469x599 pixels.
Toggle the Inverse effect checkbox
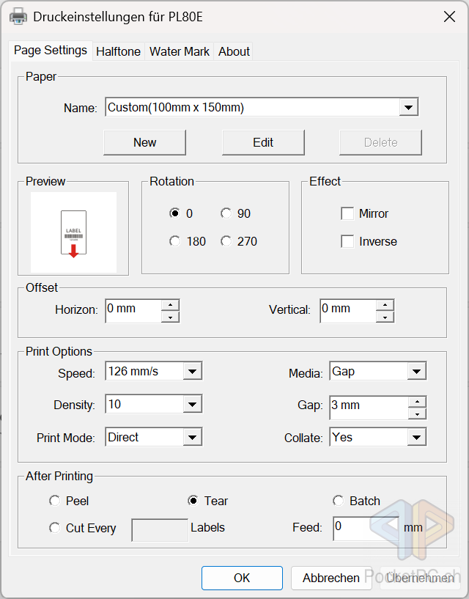(347, 241)
